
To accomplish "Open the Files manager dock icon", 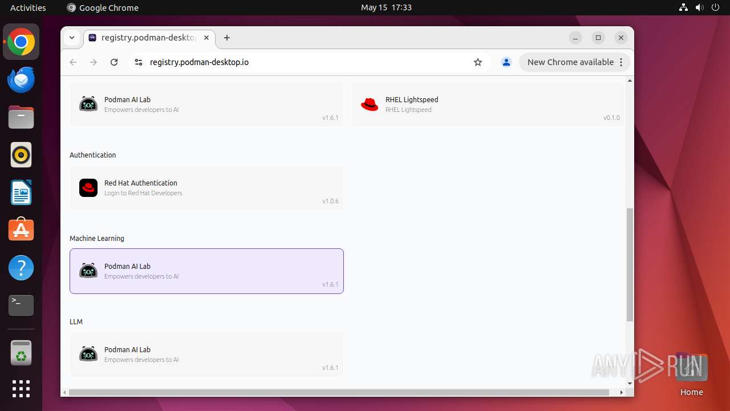I will pos(21,117).
